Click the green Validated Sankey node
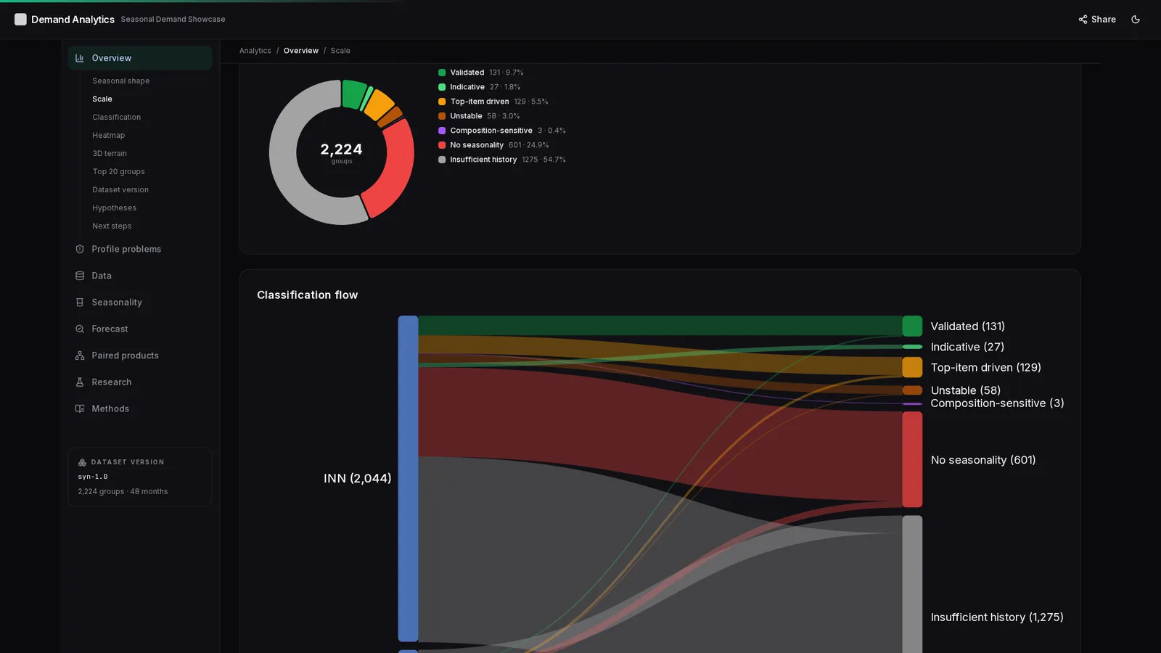 [912, 326]
